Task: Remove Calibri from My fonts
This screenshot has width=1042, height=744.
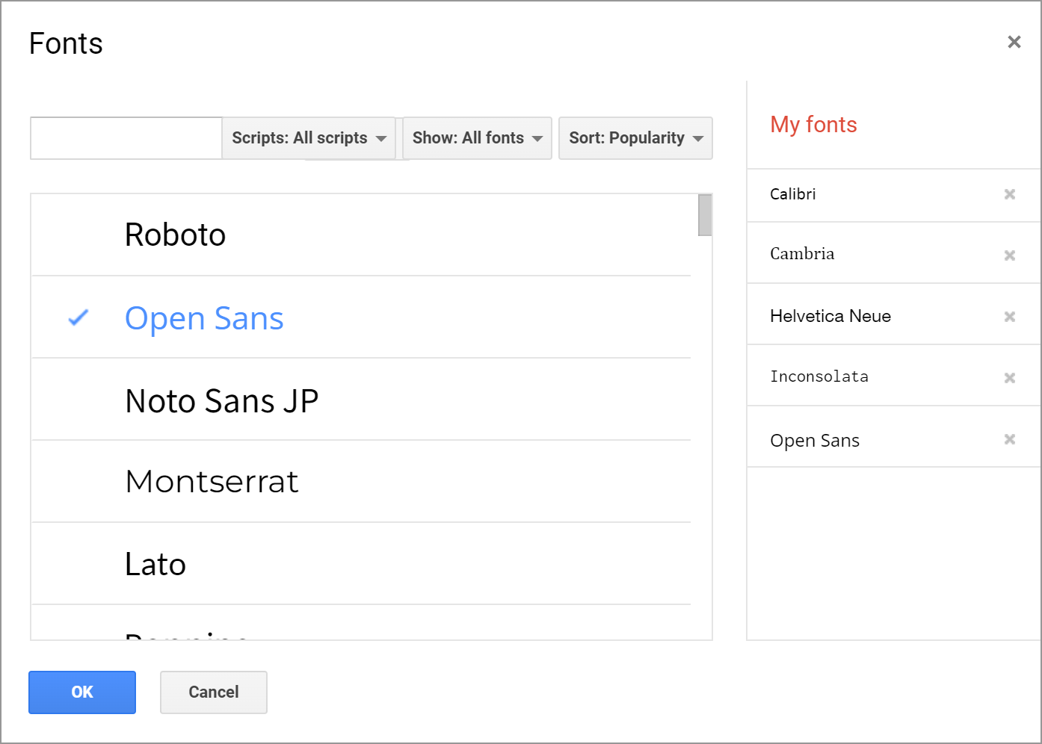Action: pyautogui.click(x=1010, y=194)
